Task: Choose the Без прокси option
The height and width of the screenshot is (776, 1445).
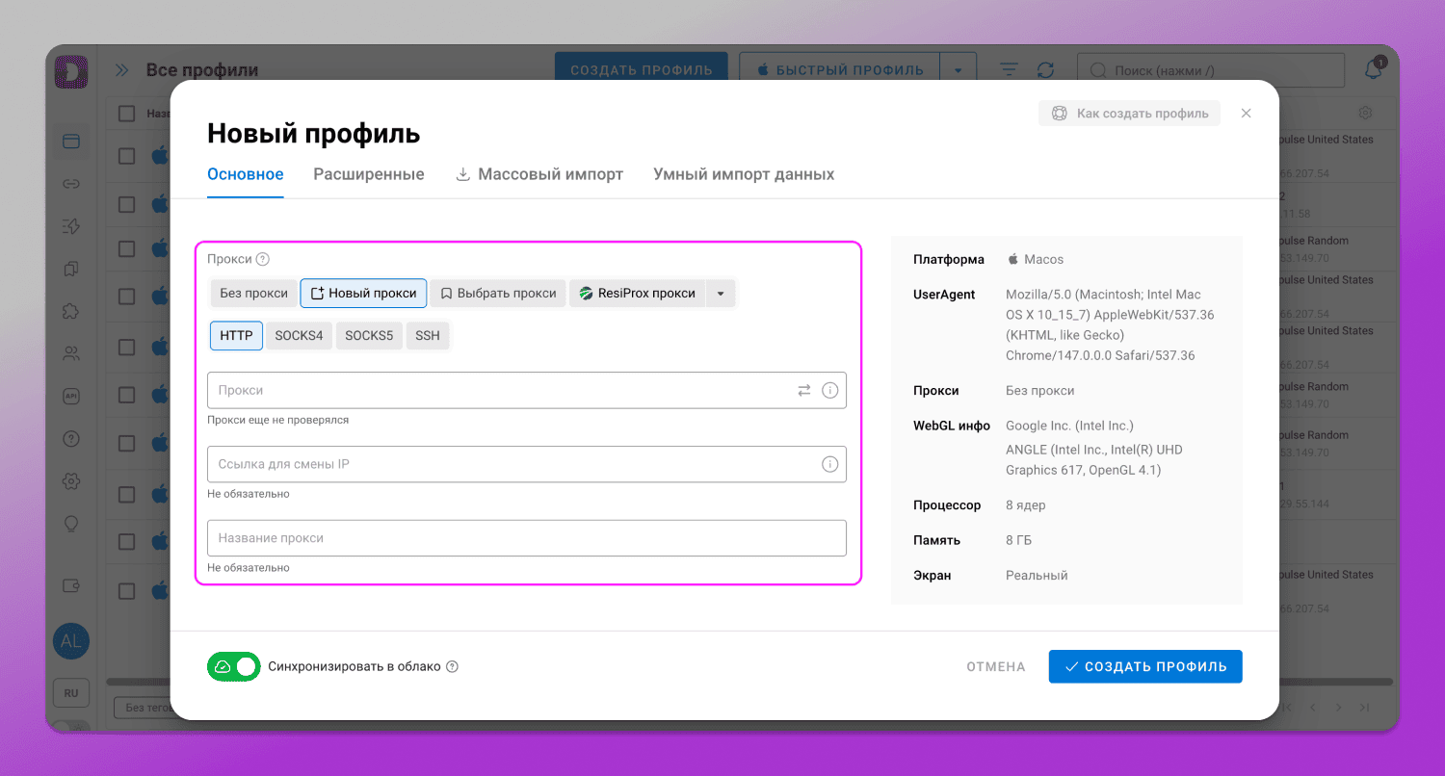Action: [254, 294]
